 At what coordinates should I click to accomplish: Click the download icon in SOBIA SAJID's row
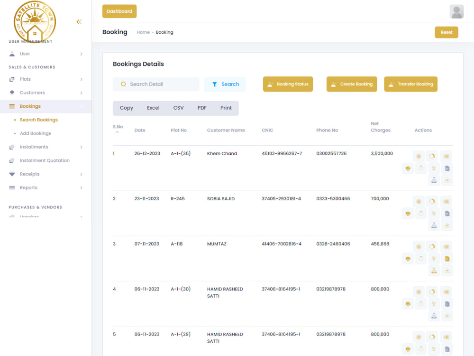pyautogui.click(x=447, y=225)
